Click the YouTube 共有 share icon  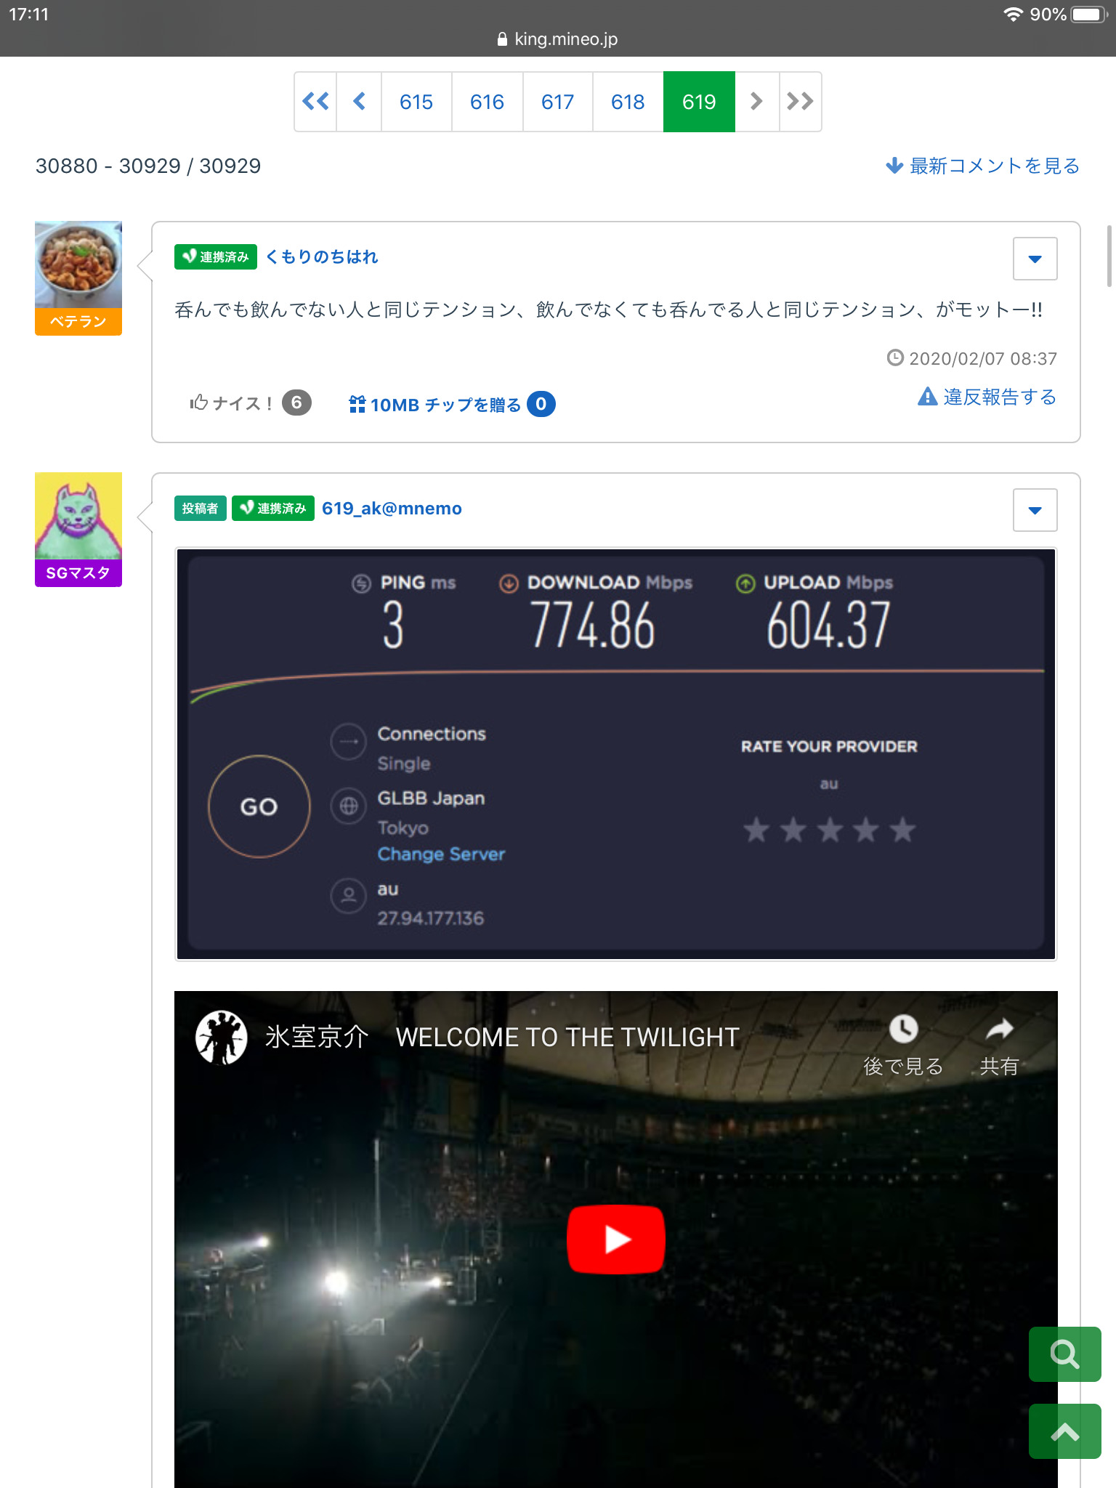[999, 1030]
